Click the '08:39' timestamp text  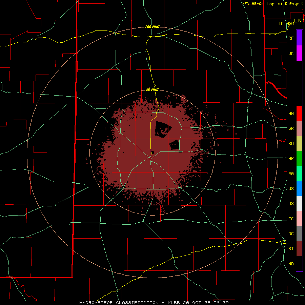pyautogui.click(x=222, y=303)
